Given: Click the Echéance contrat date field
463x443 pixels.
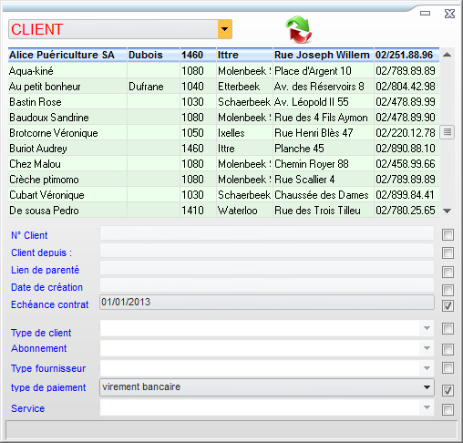Looking at the screenshot, I should [x=267, y=303].
